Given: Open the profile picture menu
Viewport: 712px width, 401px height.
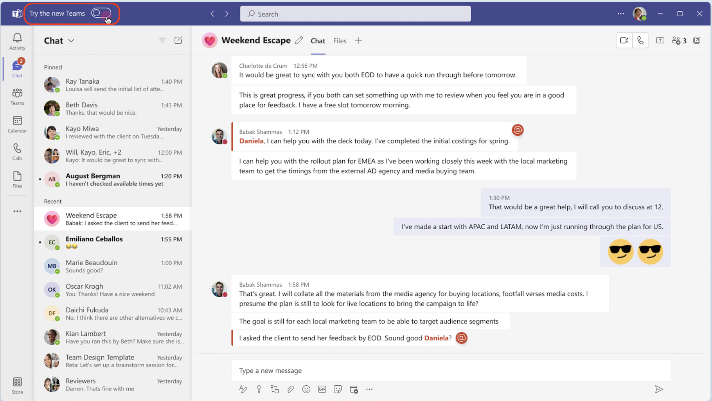Looking at the screenshot, I should pos(640,14).
